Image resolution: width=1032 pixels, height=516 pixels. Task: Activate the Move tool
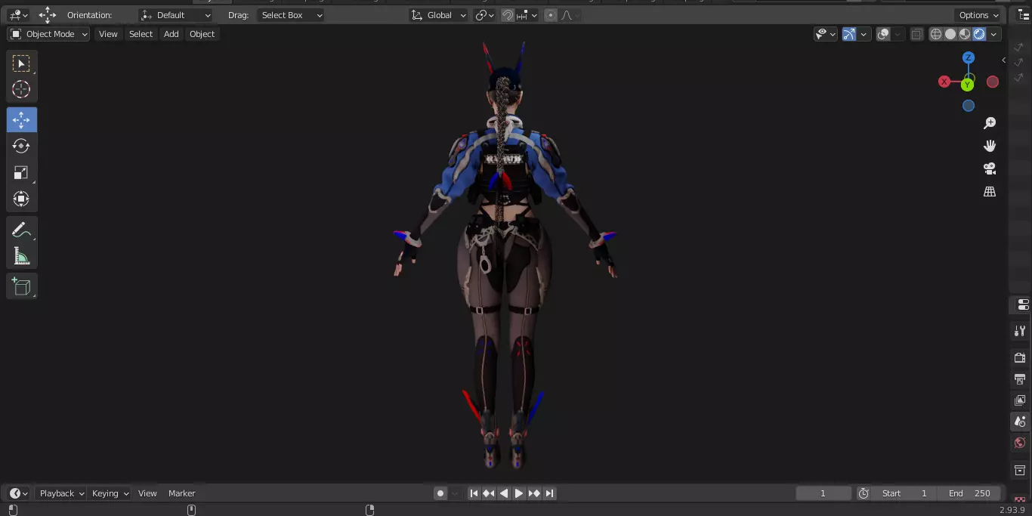click(21, 120)
